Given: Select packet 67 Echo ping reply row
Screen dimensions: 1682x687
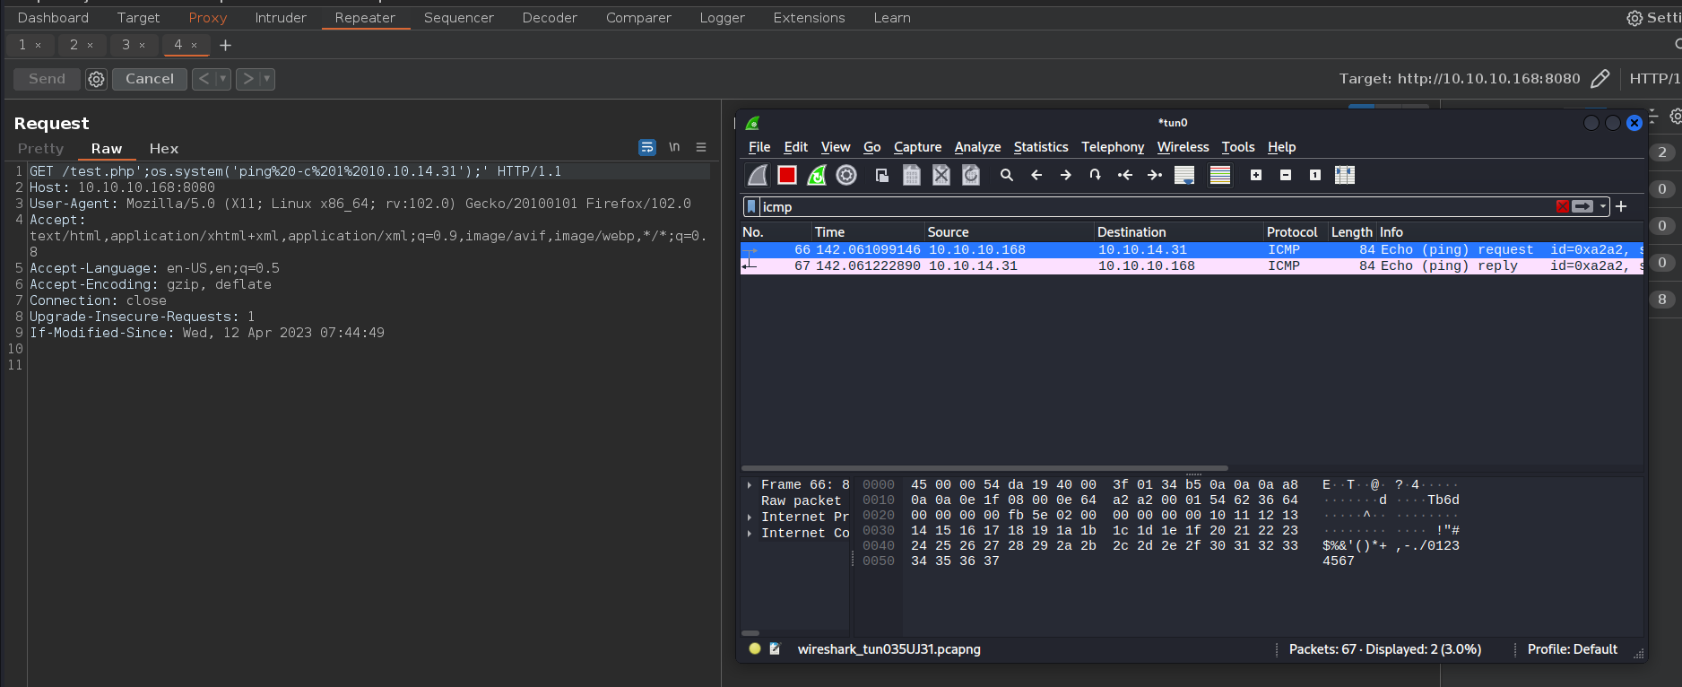Looking at the screenshot, I should click(x=1192, y=266).
